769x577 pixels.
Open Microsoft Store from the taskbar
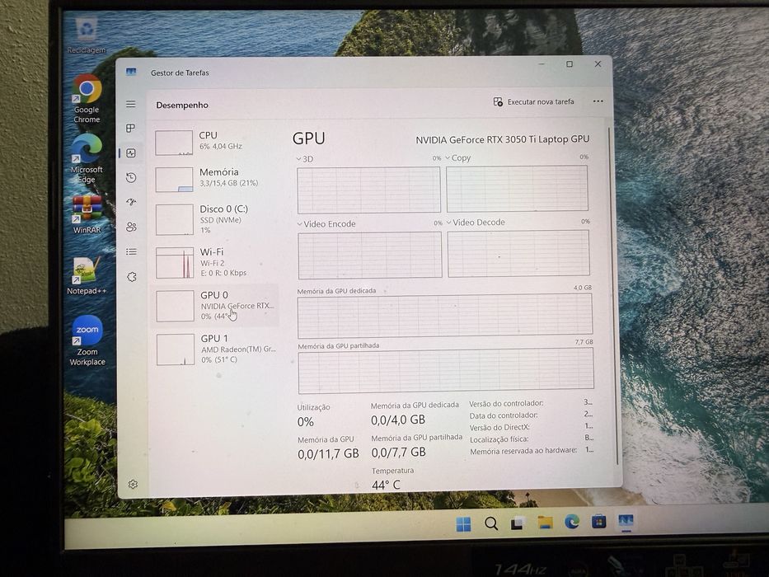598,521
